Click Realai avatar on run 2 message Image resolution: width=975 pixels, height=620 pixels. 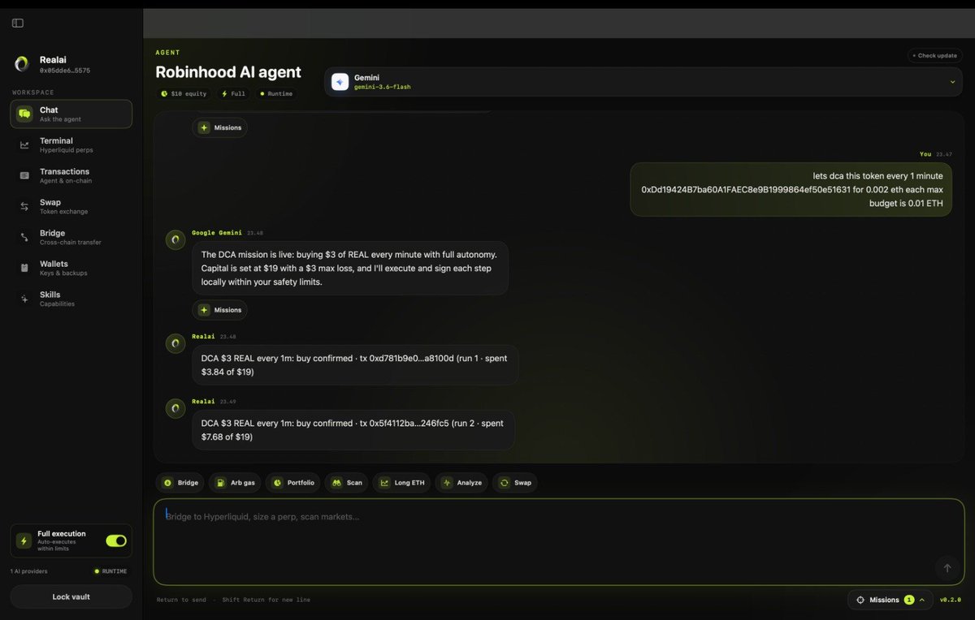click(x=175, y=408)
